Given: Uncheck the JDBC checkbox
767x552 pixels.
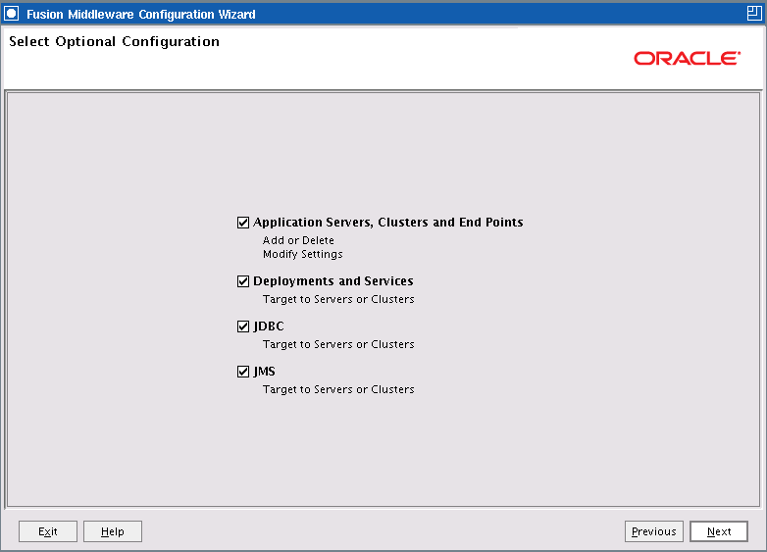Looking at the screenshot, I should pyautogui.click(x=243, y=326).
